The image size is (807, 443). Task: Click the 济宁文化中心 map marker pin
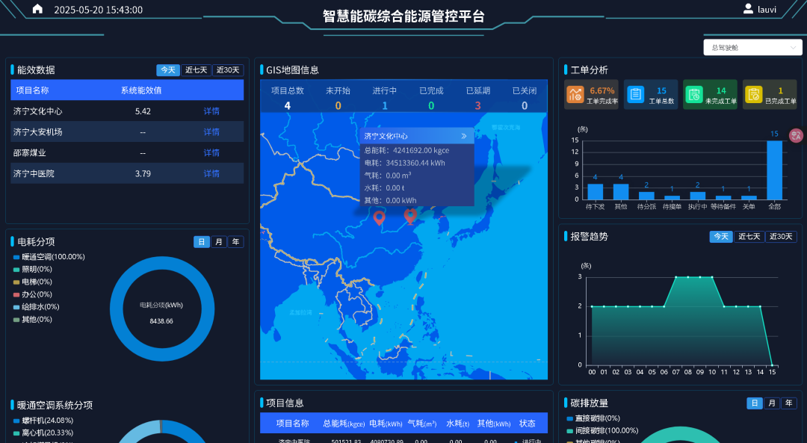coord(409,215)
